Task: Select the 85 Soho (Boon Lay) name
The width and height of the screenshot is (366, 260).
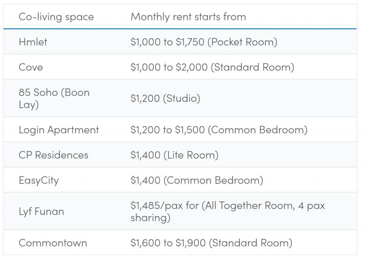Action: click(x=54, y=99)
